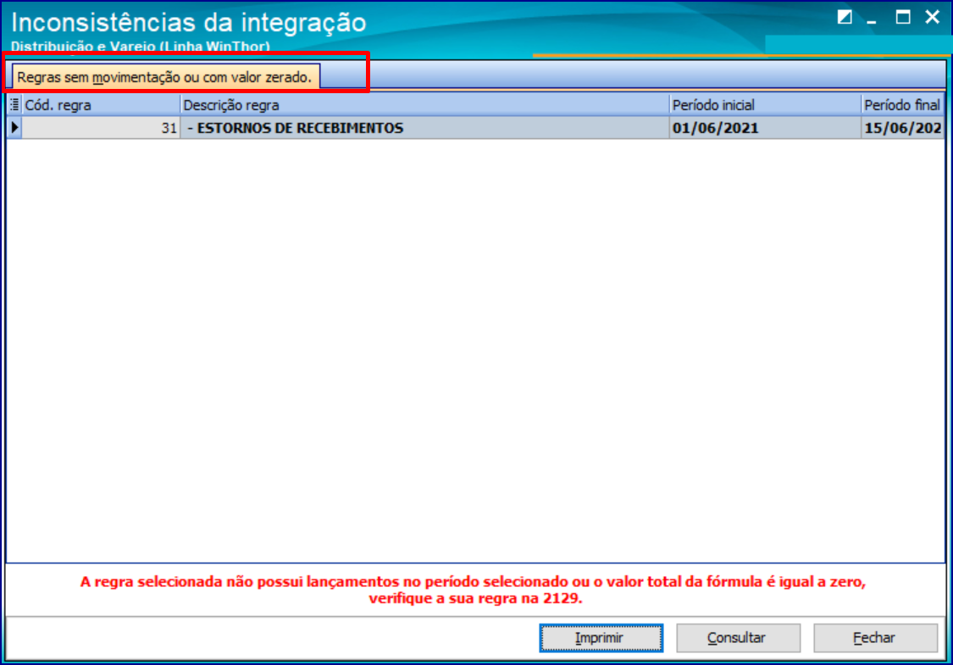
Task: Click the Fechar button
Action: pyautogui.click(x=875, y=638)
